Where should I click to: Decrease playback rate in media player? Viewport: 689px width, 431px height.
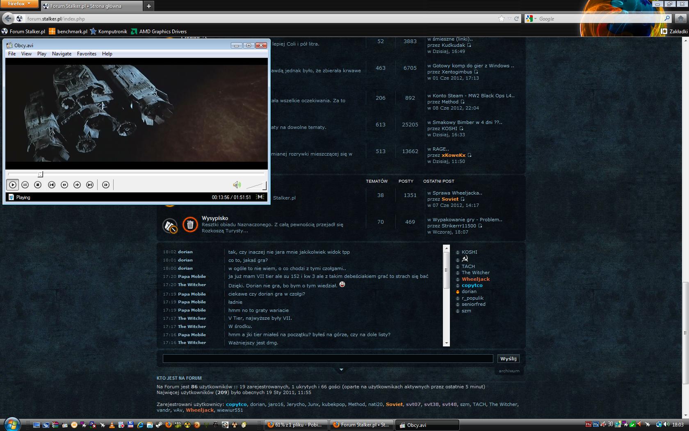64,185
